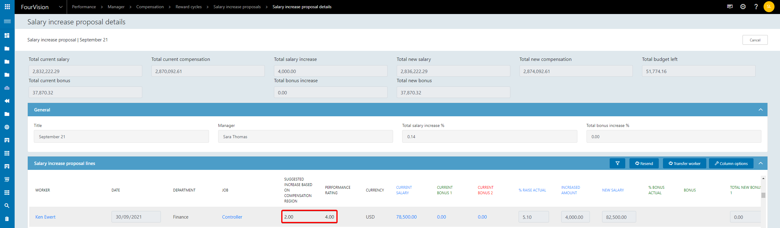Click current salary 78,500.00 link

(x=406, y=217)
